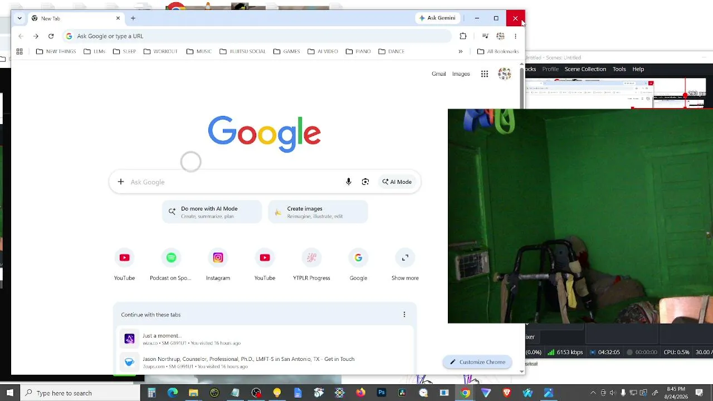Expand the AI VIDEO bookmark folder
Viewport: 713px width, 401px height.
click(322, 51)
